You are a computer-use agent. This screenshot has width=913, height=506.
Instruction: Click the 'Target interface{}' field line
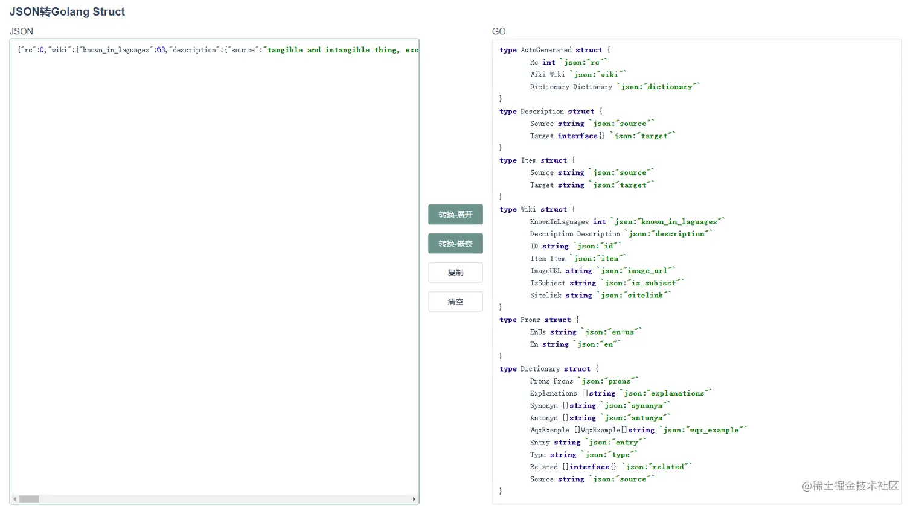coord(603,136)
